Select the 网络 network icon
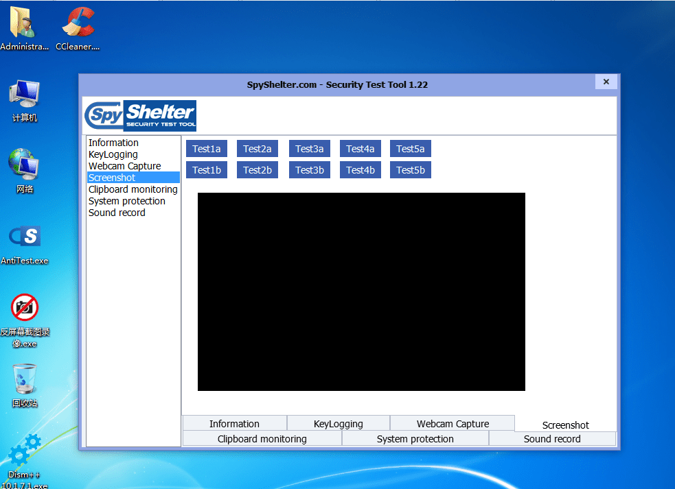Image resolution: width=675 pixels, height=489 pixels. (24, 167)
